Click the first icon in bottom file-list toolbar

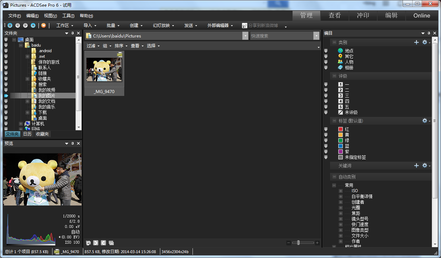[x=88, y=243]
